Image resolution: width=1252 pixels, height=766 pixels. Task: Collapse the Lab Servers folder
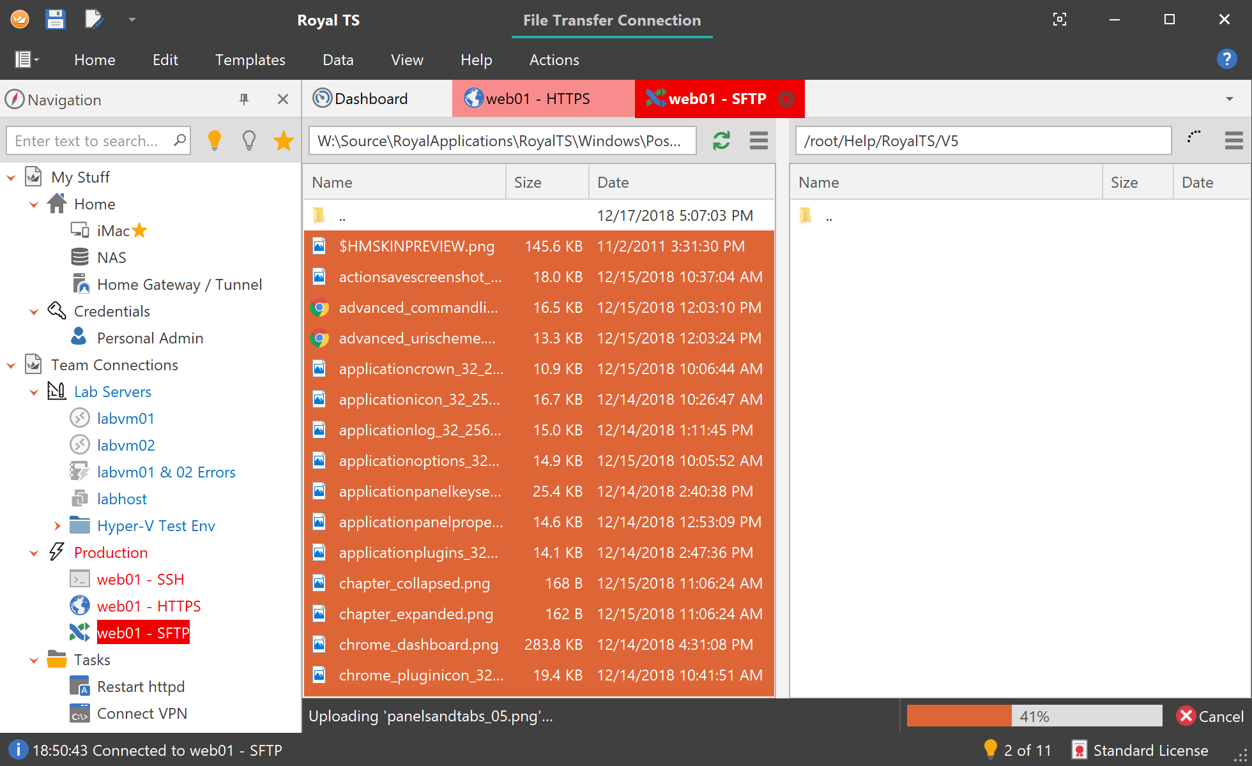pyautogui.click(x=34, y=392)
